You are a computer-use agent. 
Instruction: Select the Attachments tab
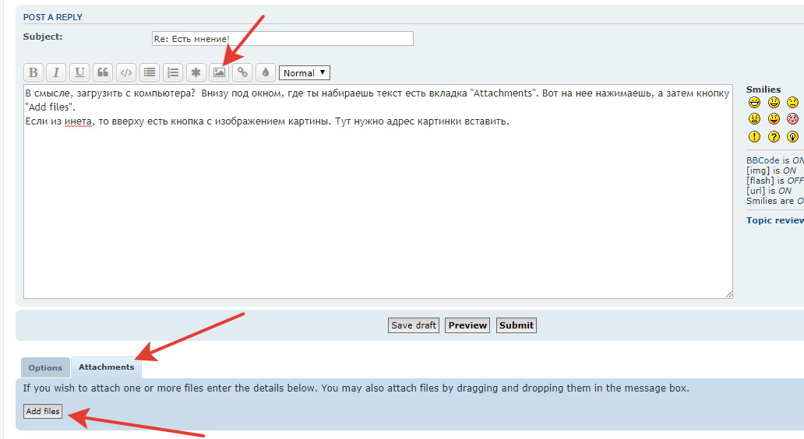tap(106, 367)
